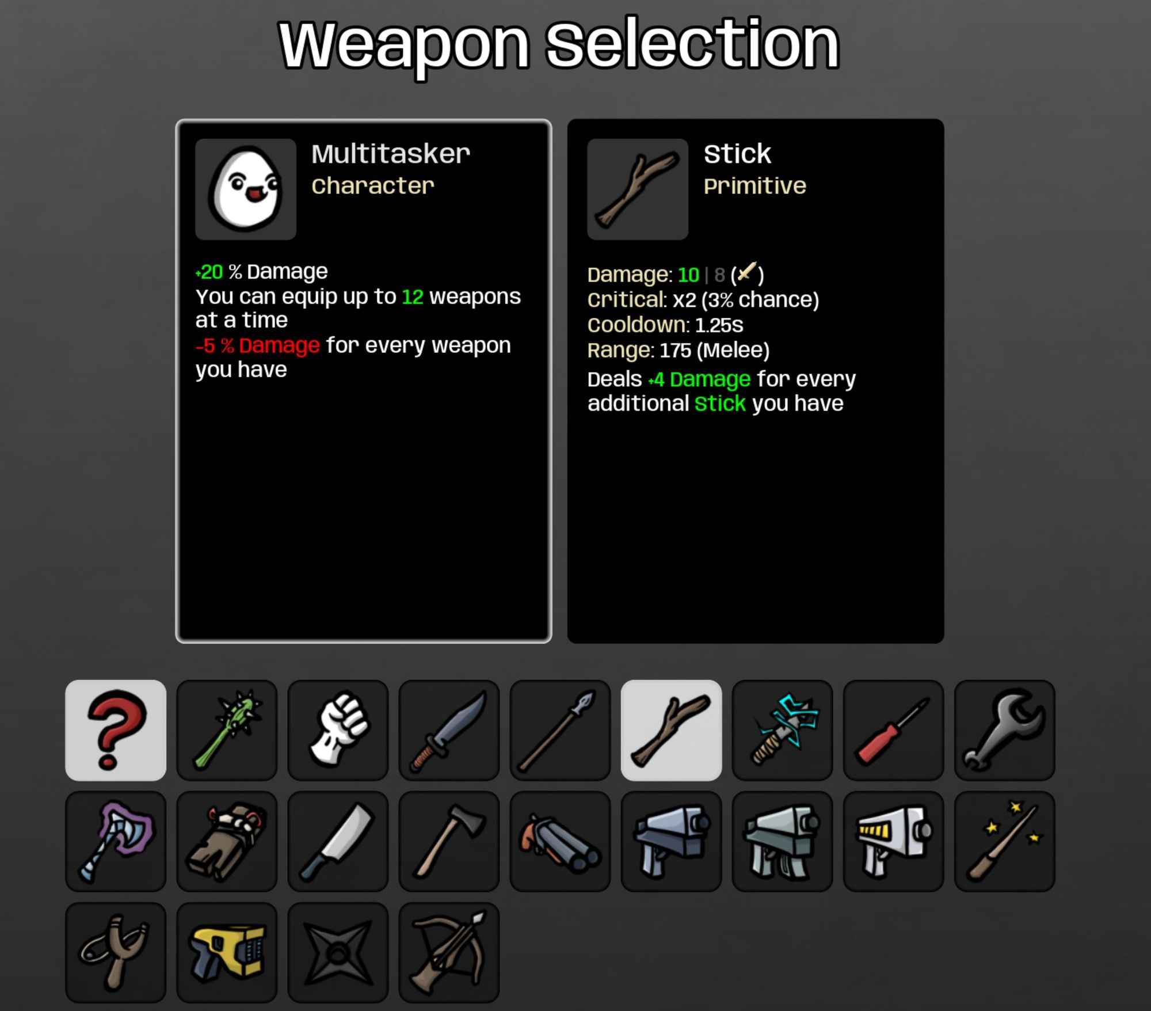Pick the lightning shiv weapon

click(782, 730)
